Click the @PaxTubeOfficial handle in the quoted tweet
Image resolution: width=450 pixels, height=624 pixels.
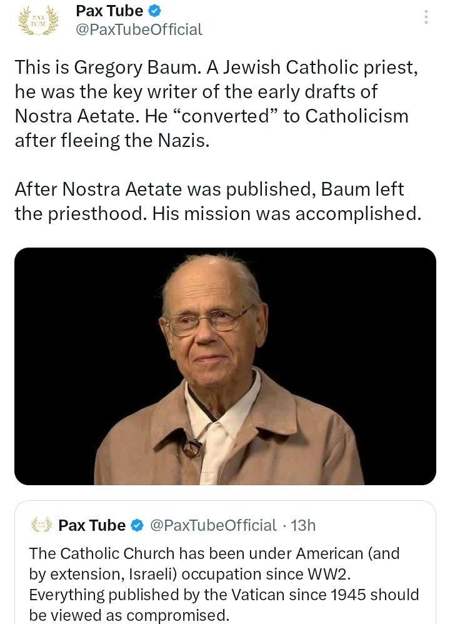[213, 526]
